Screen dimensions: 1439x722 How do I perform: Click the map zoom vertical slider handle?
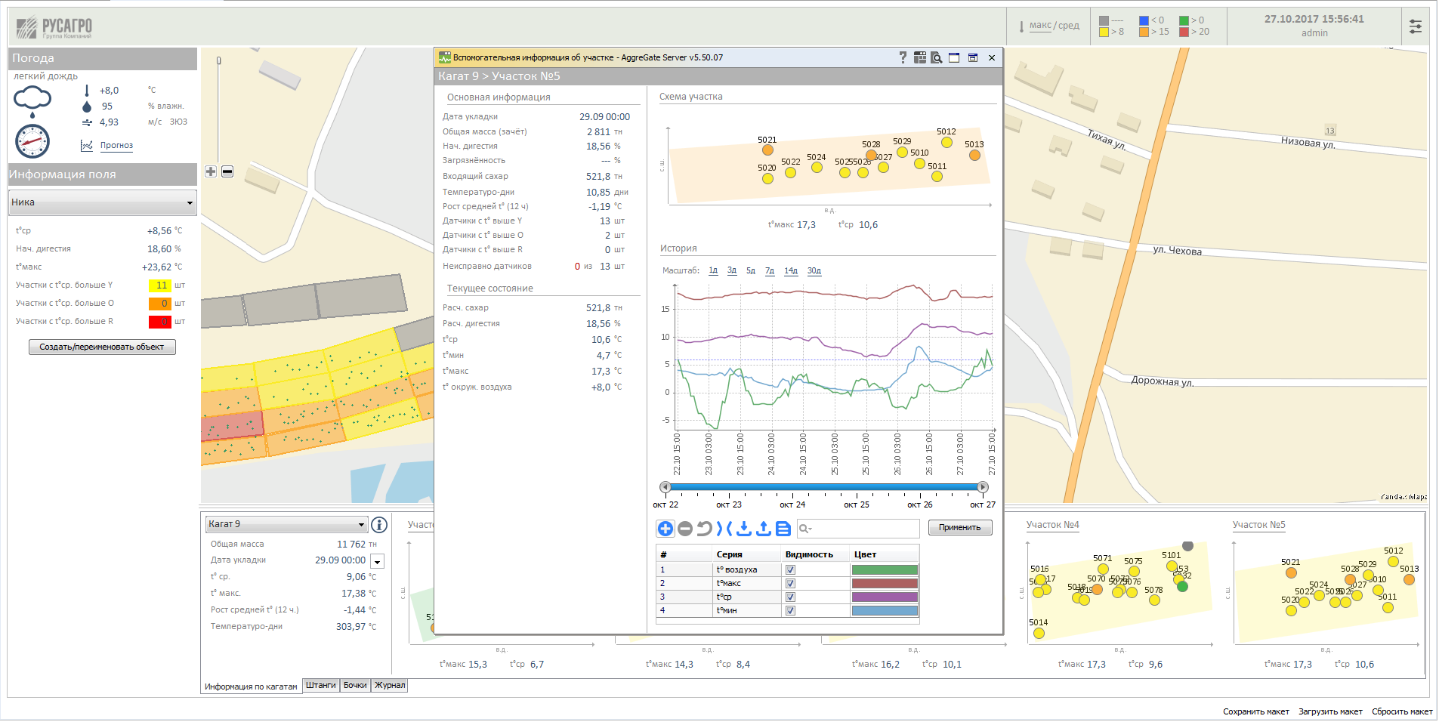[x=219, y=60]
